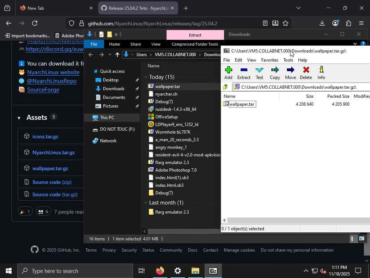Screen dimensions: 370x278
Task: Reload the Firefox page
Action: point(35,23)
